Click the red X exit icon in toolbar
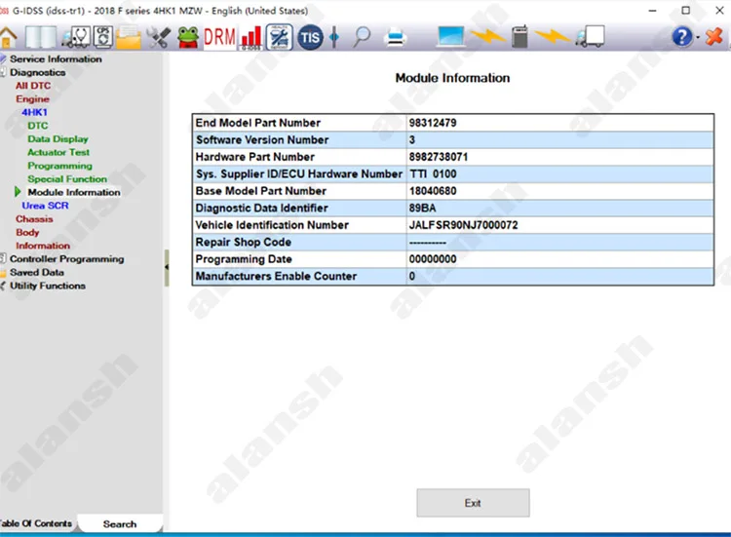The height and width of the screenshot is (537, 731). coord(713,36)
